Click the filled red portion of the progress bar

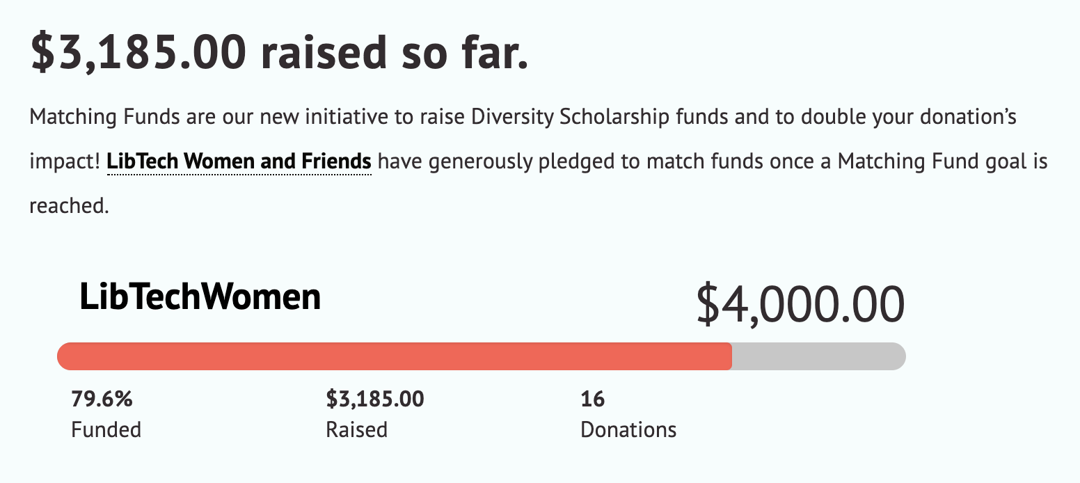click(395, 356)
